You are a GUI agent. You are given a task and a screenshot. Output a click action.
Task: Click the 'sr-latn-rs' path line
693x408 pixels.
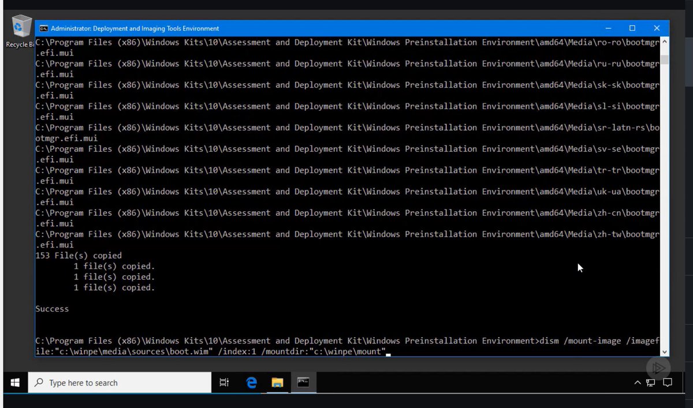tap(347, 128)
